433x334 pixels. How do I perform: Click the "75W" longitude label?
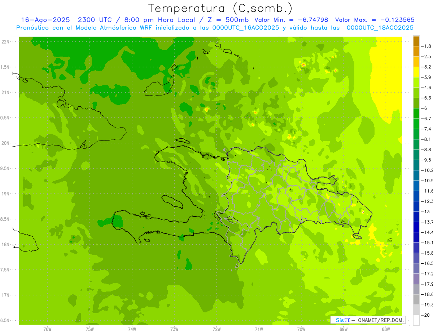89,329
